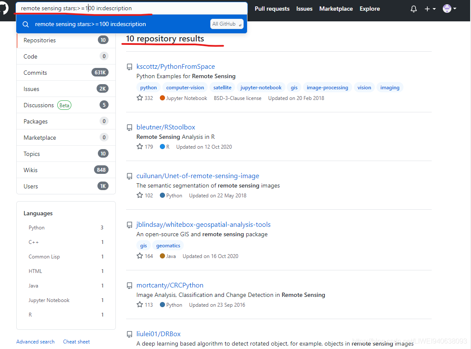Click the repo icon beside kscottz/PythonFromSpace

pyautogui.click(x=130, y=67)
